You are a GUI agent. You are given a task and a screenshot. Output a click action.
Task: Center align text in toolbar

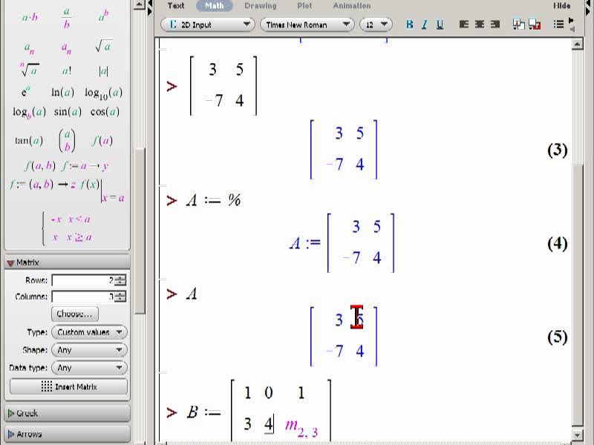coord(479,24)
